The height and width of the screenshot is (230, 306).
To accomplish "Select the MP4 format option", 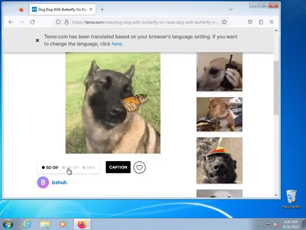I will tap(89, 167).
